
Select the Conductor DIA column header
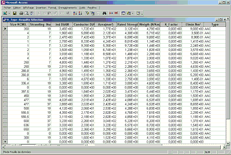(84, 24)
